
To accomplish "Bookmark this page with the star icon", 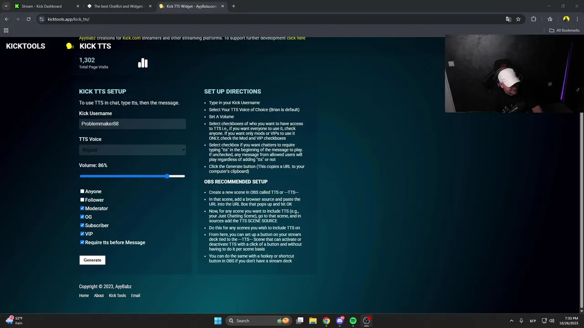I will [518, 19].
